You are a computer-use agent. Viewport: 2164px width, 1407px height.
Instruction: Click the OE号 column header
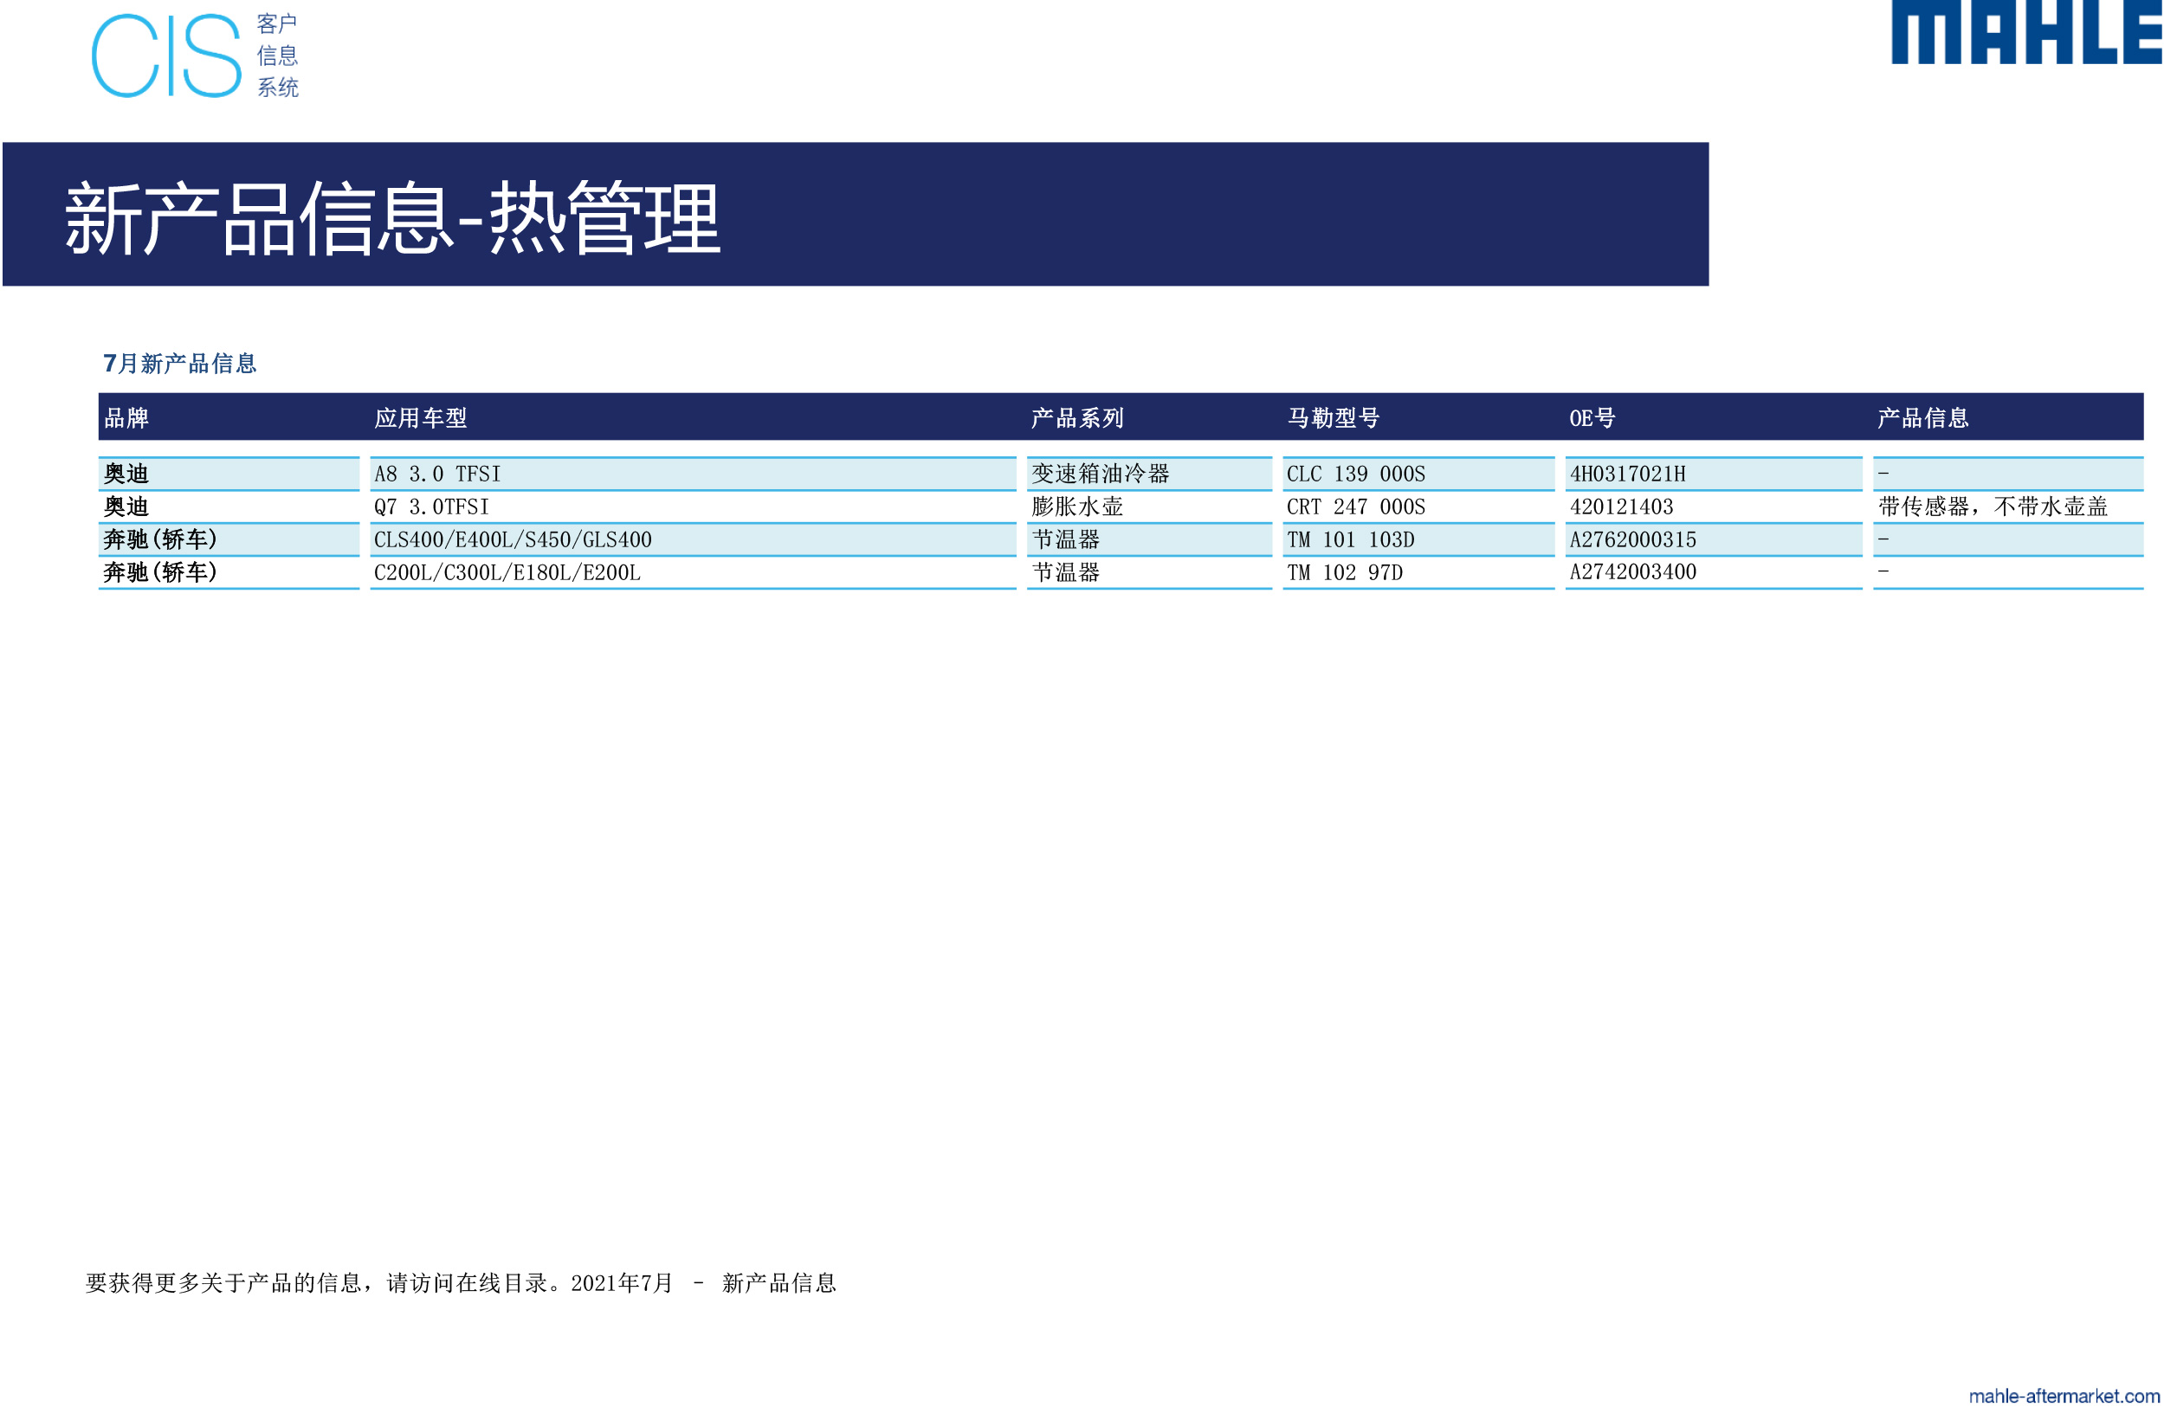[1593, 418]
